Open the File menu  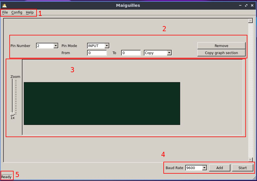5,12
